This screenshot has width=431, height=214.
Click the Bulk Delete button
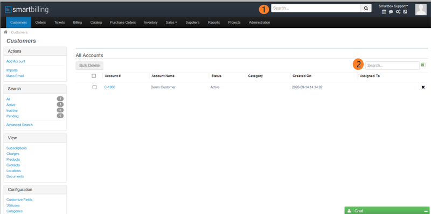(x=89, y=66)
